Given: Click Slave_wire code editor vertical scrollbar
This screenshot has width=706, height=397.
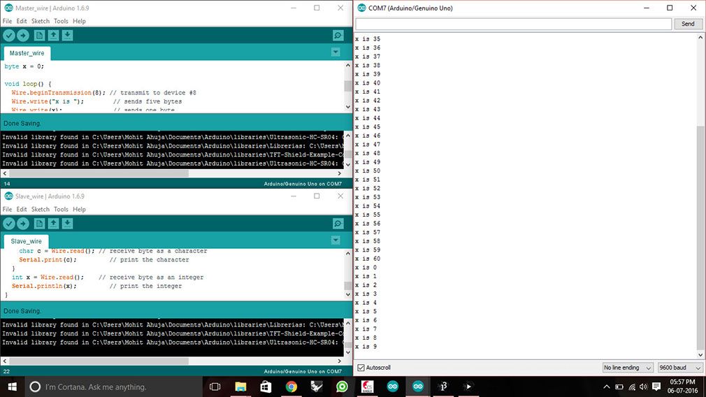Looking at the screenshot, I should (x=347, y=274).
